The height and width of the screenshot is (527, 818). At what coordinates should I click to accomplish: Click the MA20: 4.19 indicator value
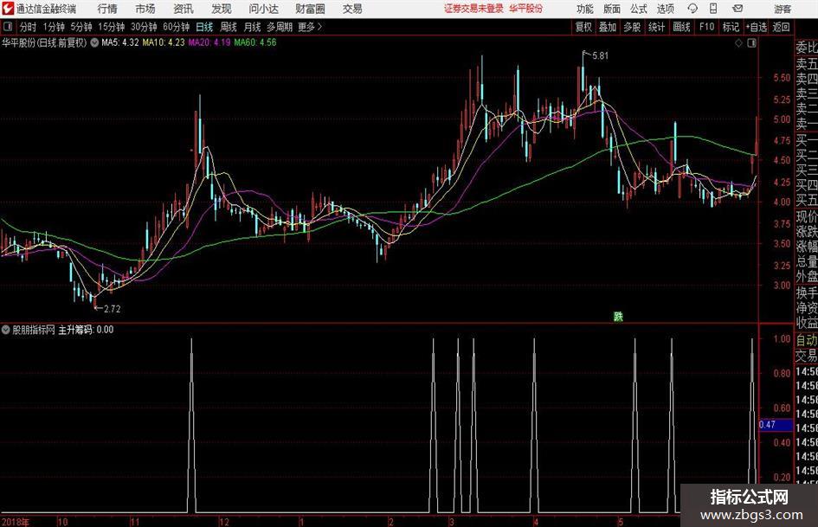click(209, 42)
